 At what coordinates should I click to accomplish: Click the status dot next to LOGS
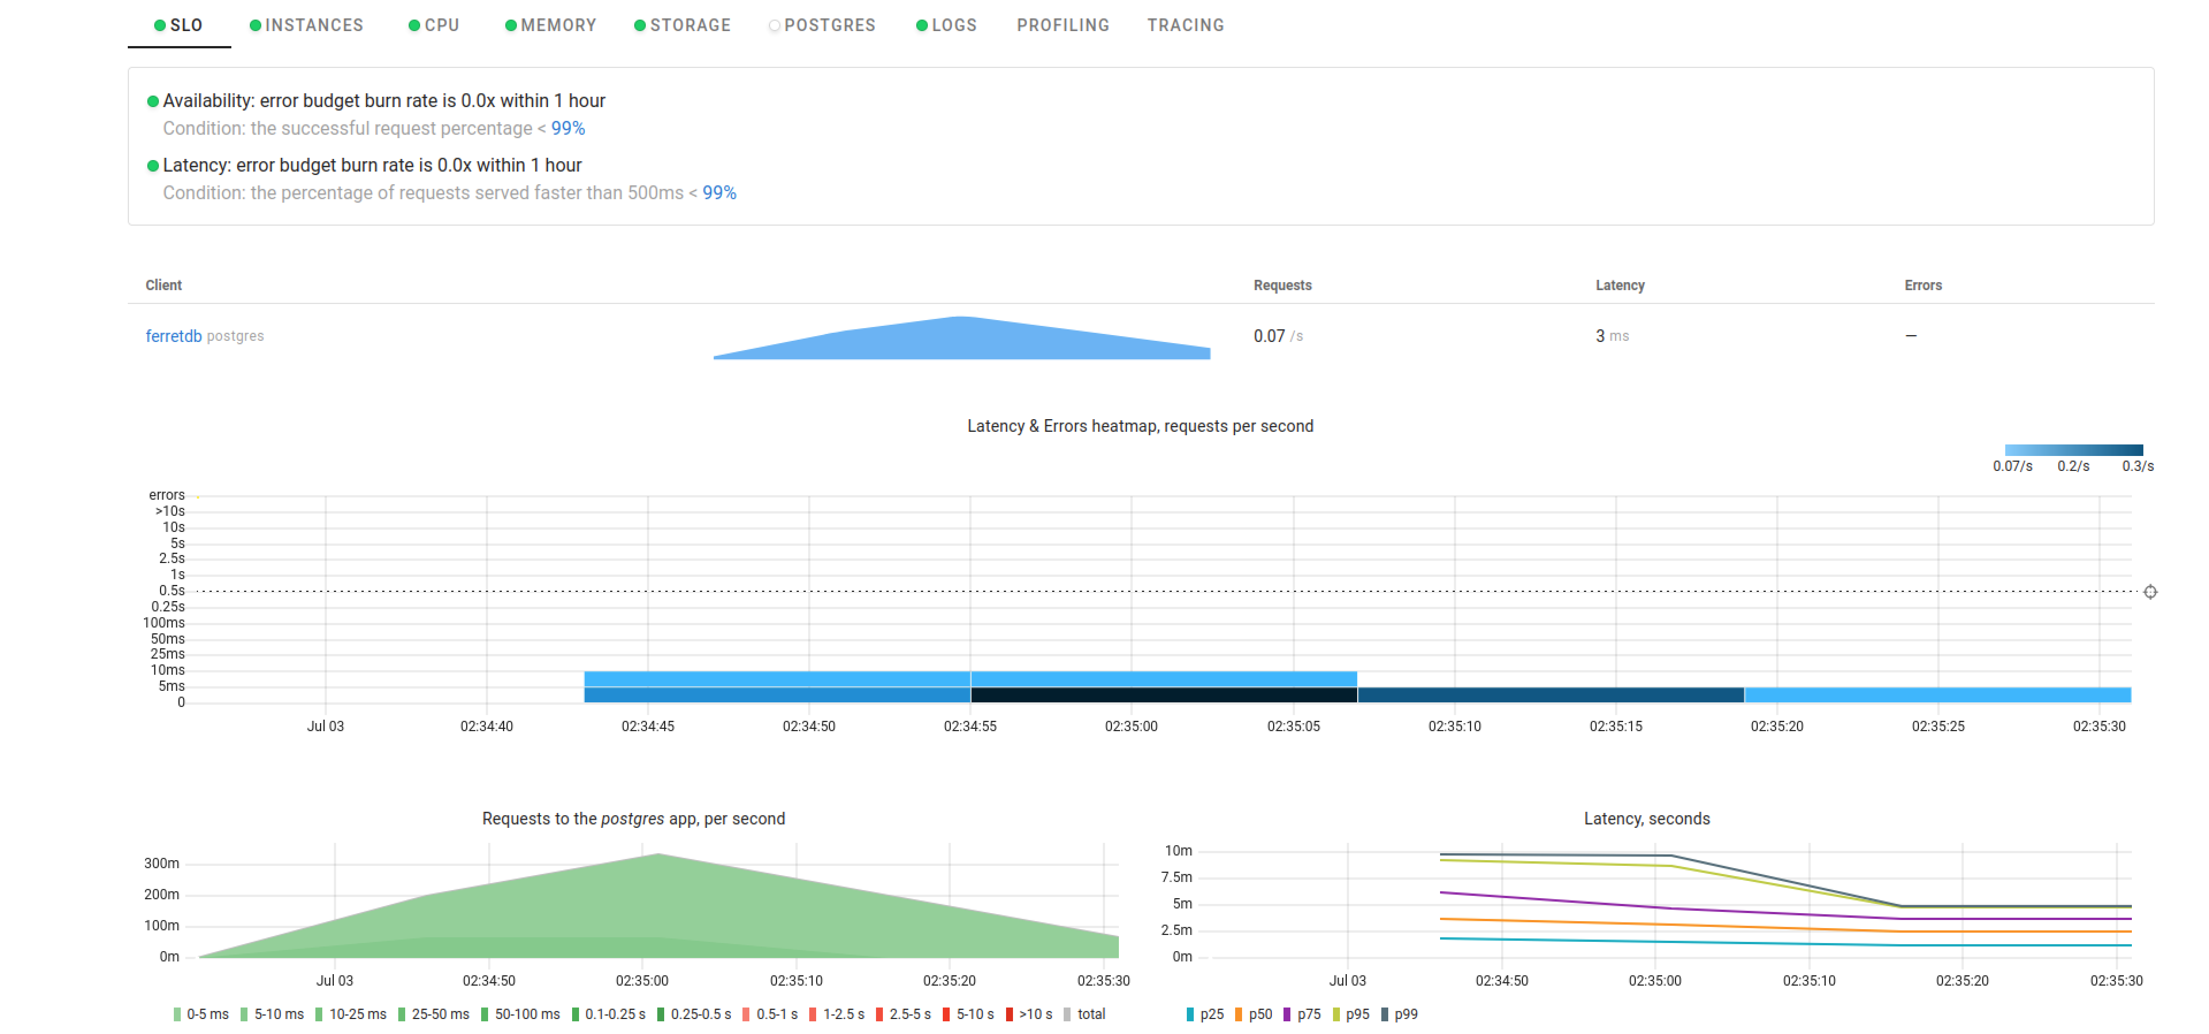click(921, 26)
